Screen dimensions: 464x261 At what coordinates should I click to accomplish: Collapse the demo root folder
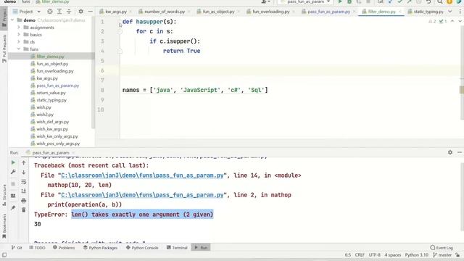(x=12, y=20)
